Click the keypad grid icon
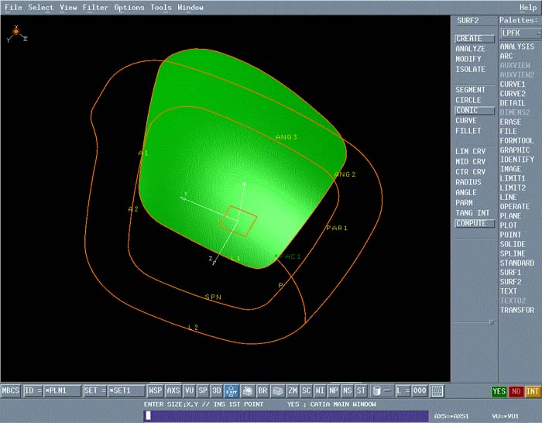The image size is (542, 423). point(437,391)
